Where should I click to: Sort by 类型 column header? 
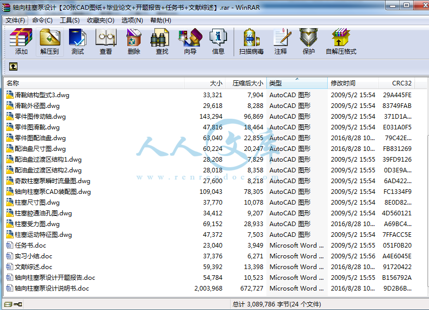(297, 83)
